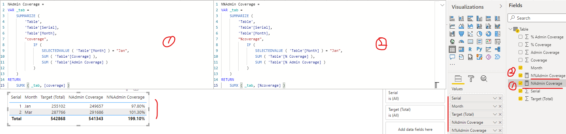Sort by Target (Total) column header
This screenshot has height=134, width=566.
(53, 97)
